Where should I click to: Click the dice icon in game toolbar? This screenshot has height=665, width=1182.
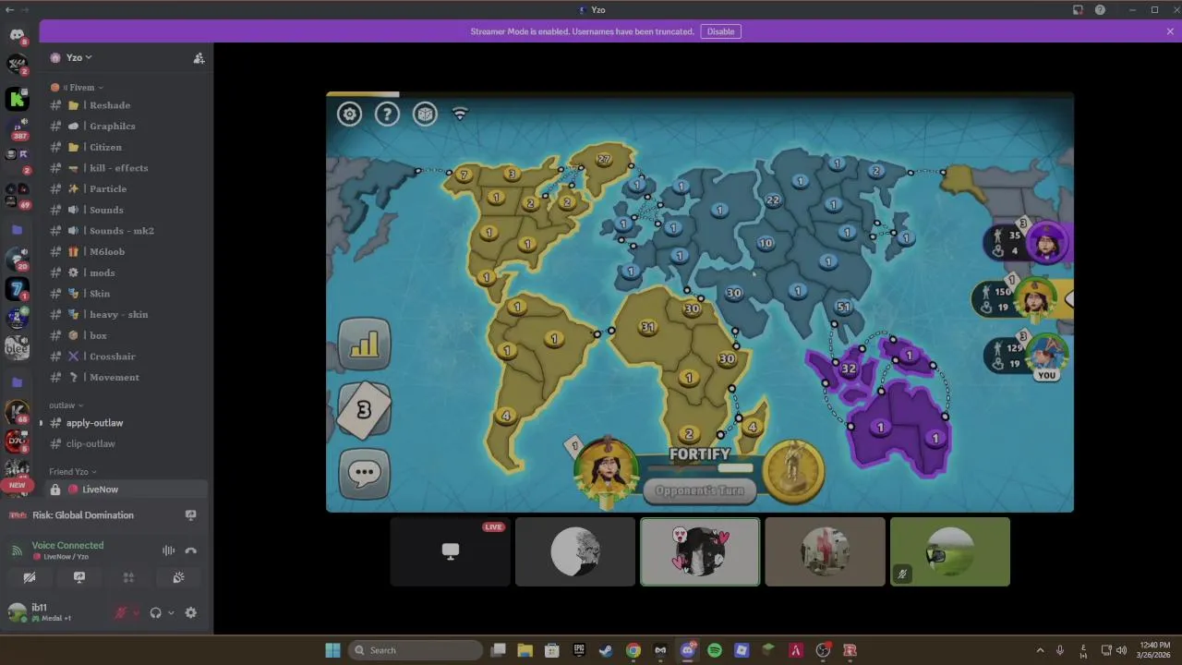point(425,114)
